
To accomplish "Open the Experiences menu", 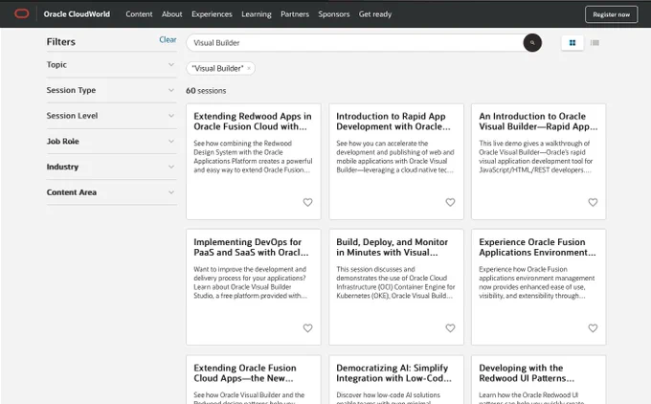I will [212, 14].
